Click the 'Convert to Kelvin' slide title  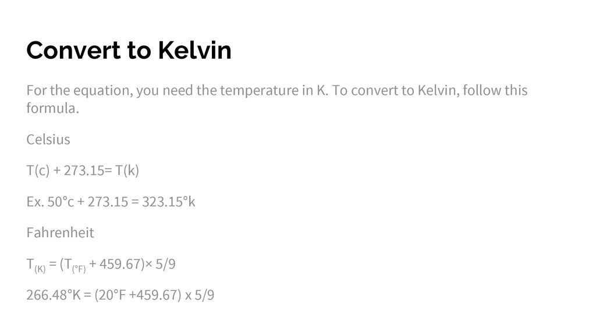pyautogui.click(x=129, y=50)
